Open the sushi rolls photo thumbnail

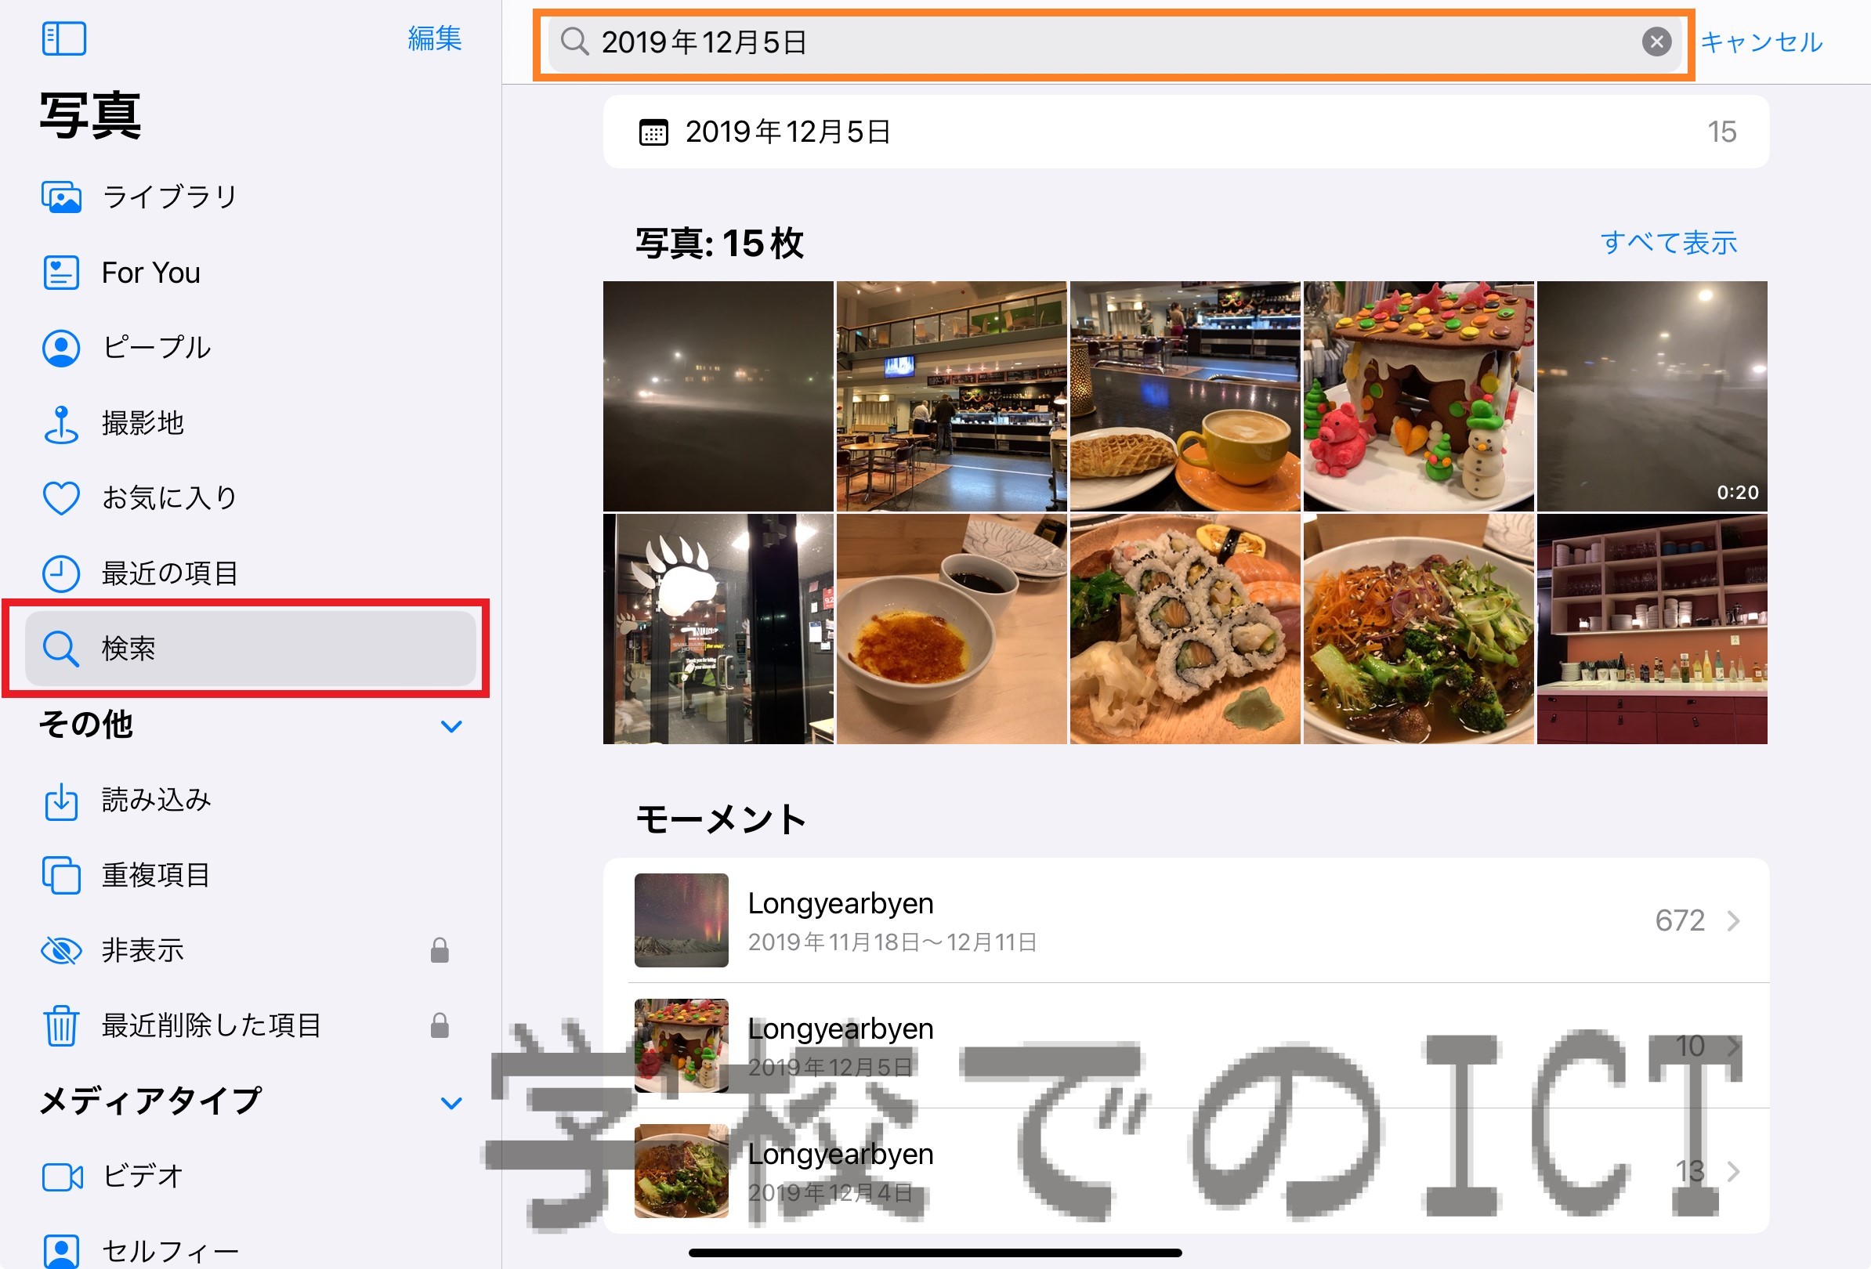click(1185, 629)
